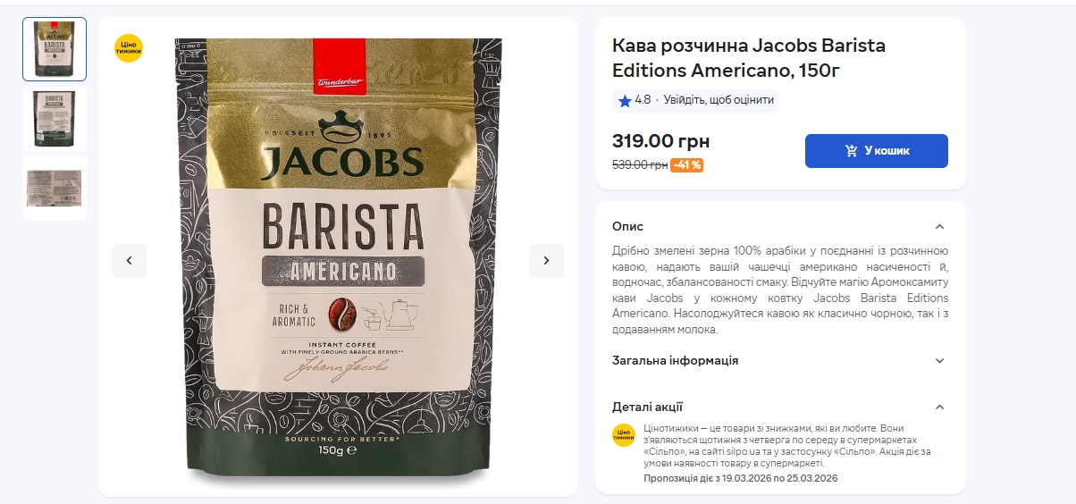
Task: Select the third label thumbnail
Action: pyautogui.click(x=55, y=189)
